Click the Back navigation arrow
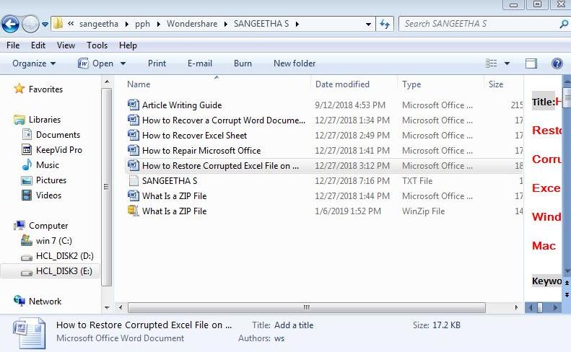The width and height of the screenshot is (571, 352). click(x=11, y=24)
